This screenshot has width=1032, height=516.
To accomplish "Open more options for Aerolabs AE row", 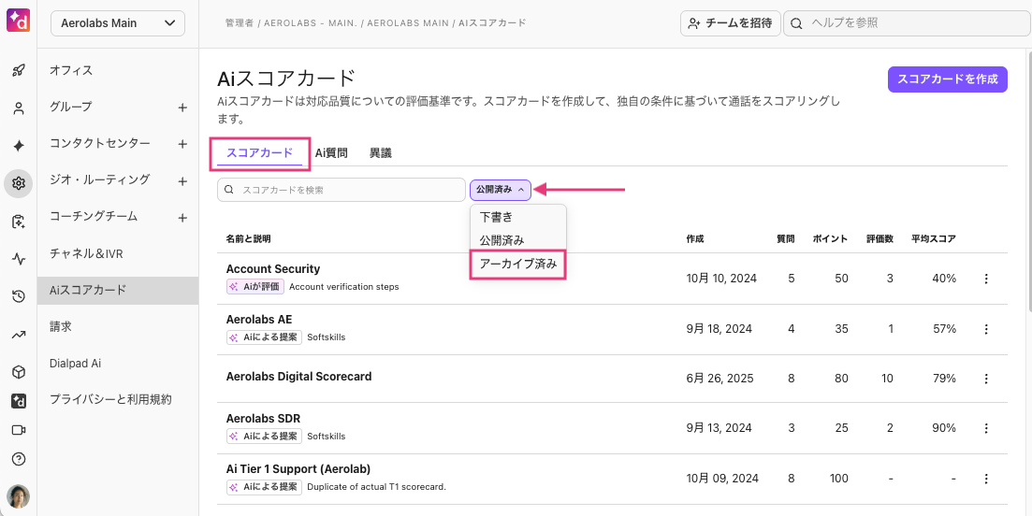I will point(986,329).
